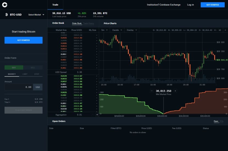Click the 30,012.250 mid market price
Image resolution: width=228 pixels, height=151 pixels.
pyautogui.click(x=163, y=91)
